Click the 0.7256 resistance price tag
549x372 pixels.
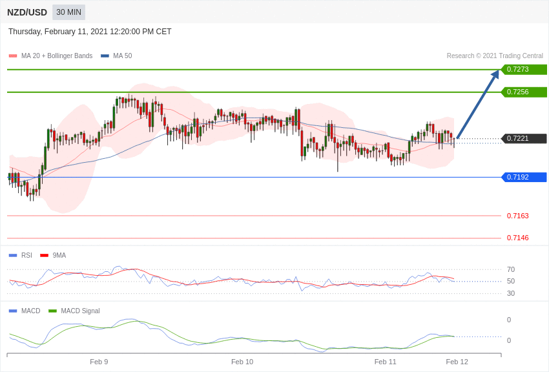(524, 92)
